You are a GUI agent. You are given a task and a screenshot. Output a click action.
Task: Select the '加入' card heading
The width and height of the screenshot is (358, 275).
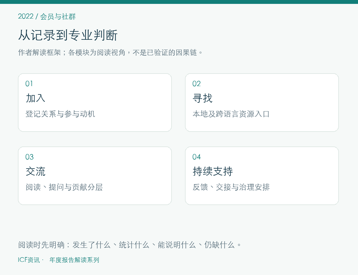[x=36, y=98]
